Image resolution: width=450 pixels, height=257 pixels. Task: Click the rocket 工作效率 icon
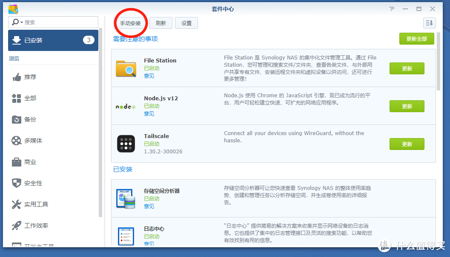(x=16, y=226)
